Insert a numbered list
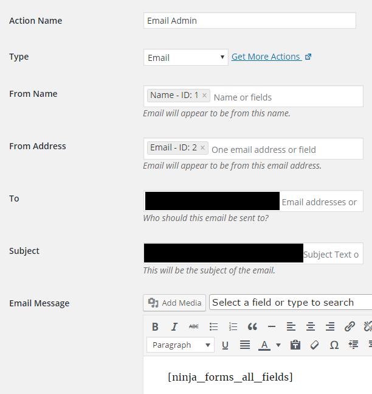Viewport: 372px width, 394px height. pyautogui.click(x=233, y=326)
